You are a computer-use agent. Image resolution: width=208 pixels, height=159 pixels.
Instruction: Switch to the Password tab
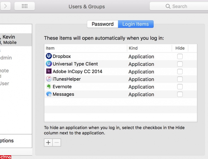pos(103,24)
